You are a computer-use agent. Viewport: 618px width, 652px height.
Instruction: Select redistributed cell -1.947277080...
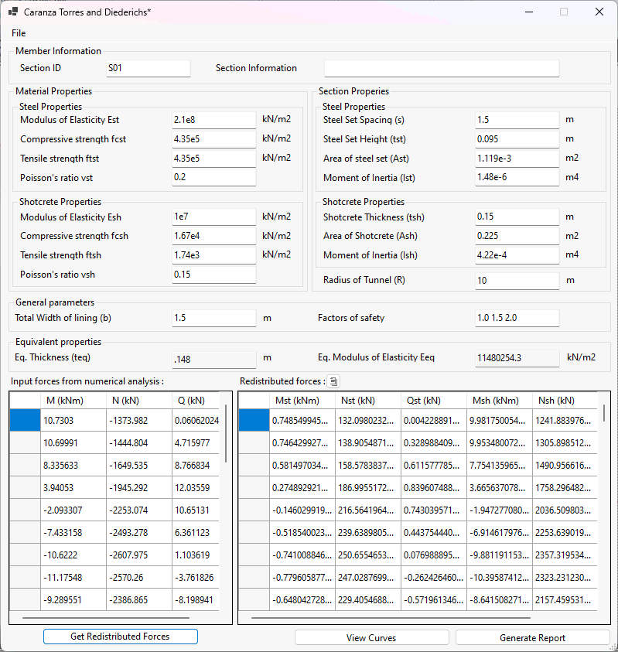coord(499,510)
